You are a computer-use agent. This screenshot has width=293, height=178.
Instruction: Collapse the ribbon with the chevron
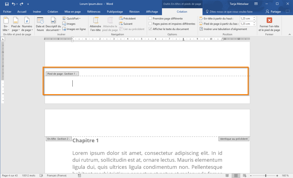tap(290, 34)
